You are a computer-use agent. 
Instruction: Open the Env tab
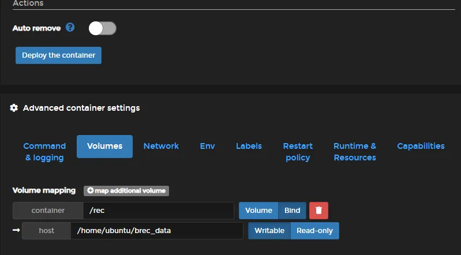coord(207,147)
